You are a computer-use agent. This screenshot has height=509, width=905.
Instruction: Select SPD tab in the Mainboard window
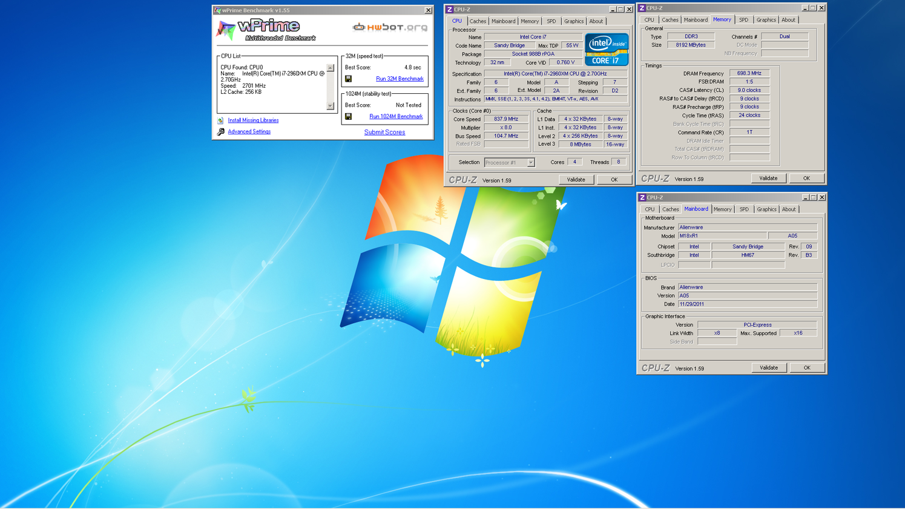point(744,209)
